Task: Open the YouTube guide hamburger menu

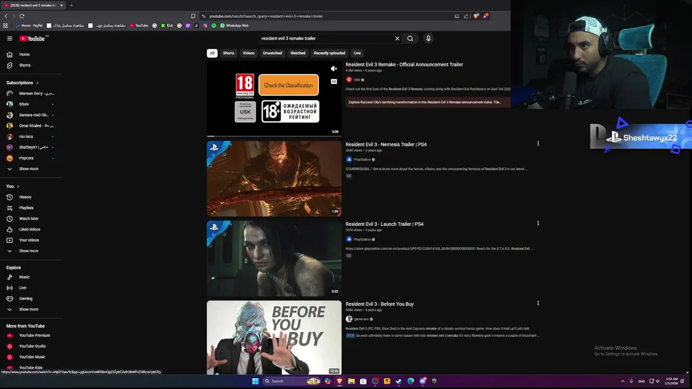Action: click(x=9, y=38)
